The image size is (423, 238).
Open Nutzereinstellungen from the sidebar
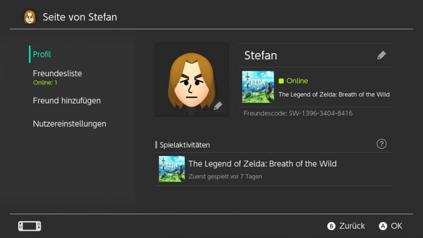(x=70, y=124)
